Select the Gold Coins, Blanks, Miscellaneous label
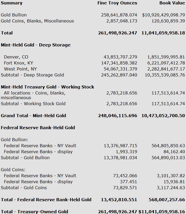This screenshot has width=186, height=214. point(37,21)
